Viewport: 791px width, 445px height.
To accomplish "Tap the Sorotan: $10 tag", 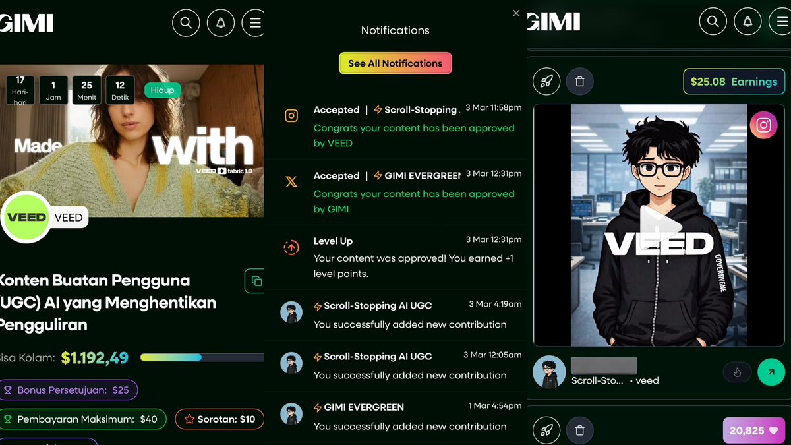I will (x=220, y=419).
